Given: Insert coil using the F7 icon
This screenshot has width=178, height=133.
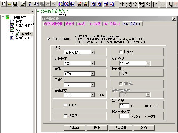Looking at the screenshot, I should [x=148, y=4].
